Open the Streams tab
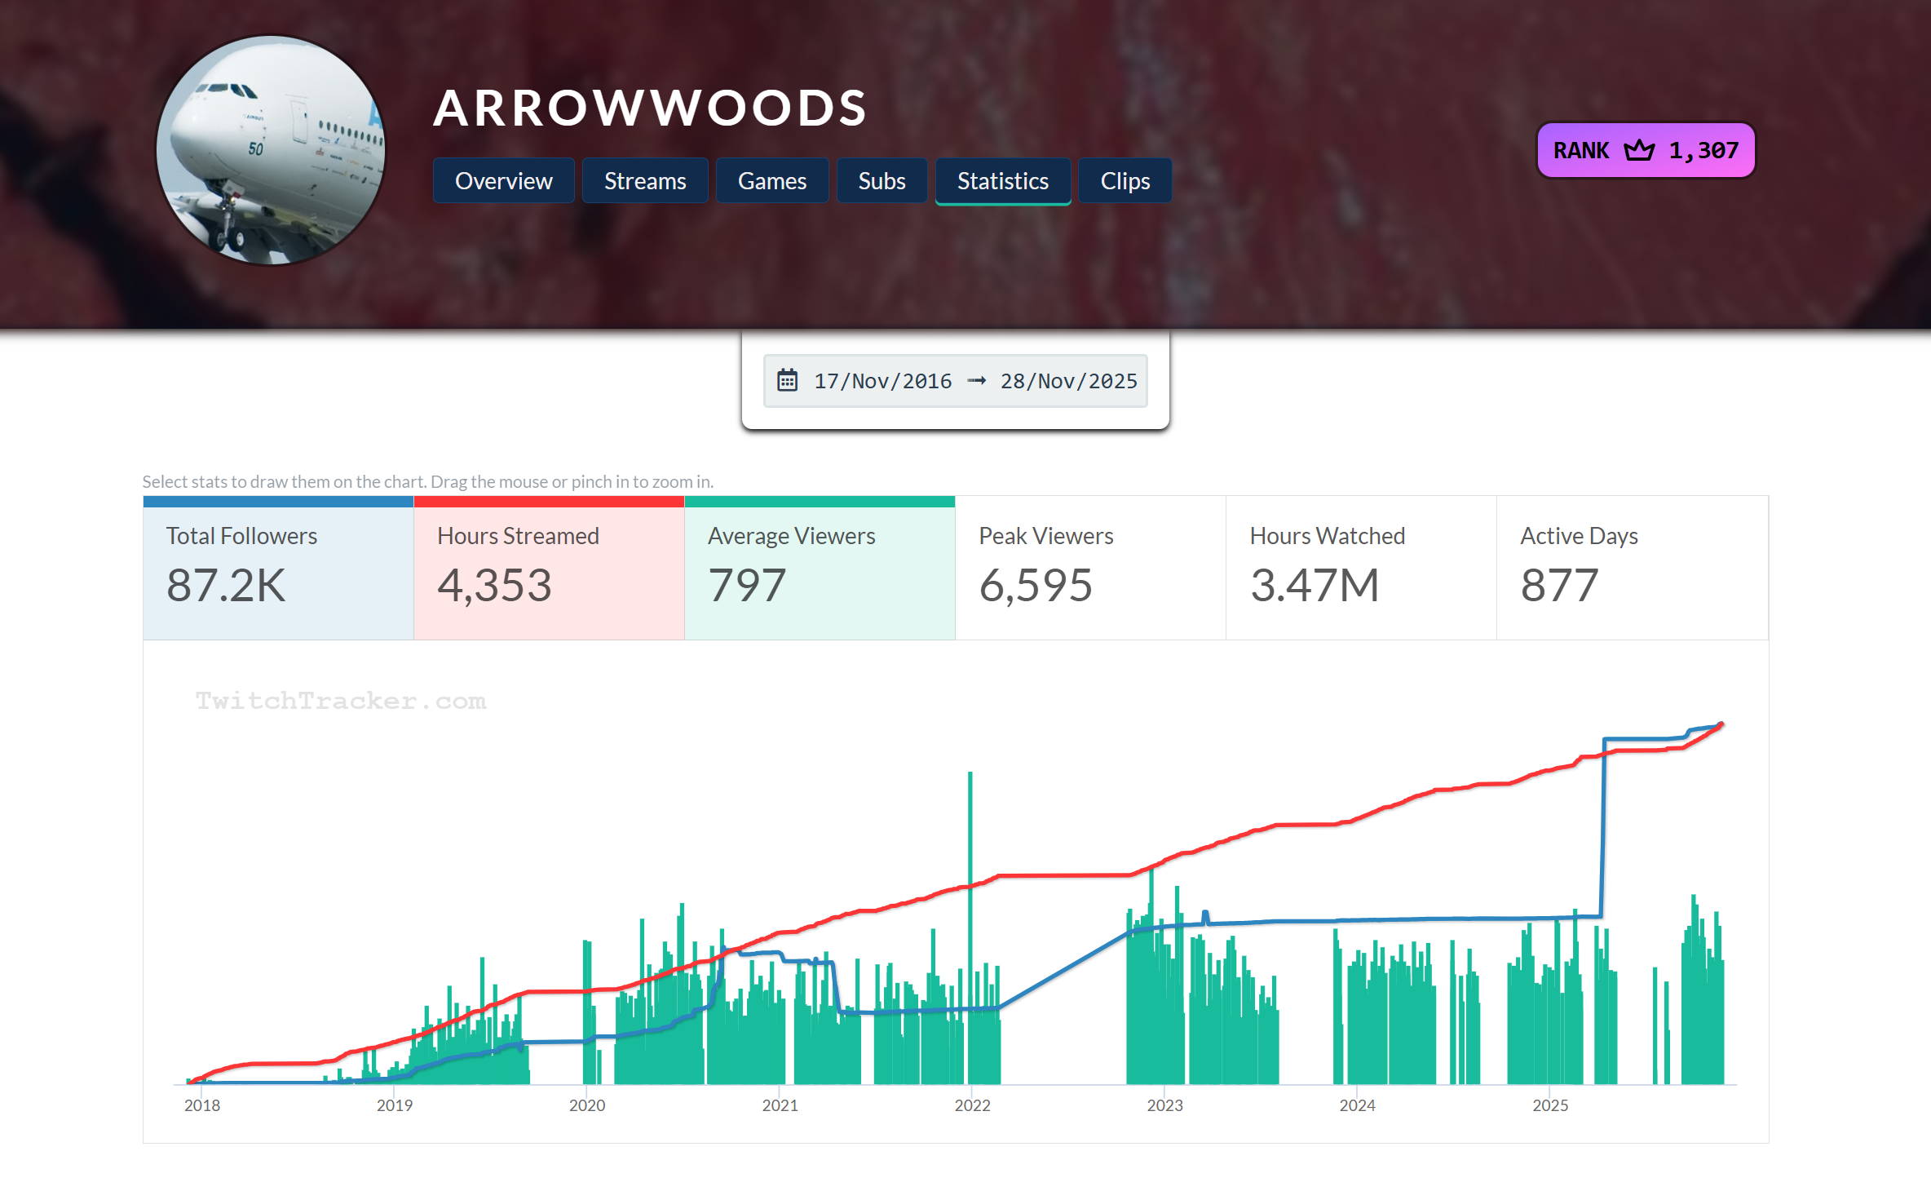 [x=644, y=181]
